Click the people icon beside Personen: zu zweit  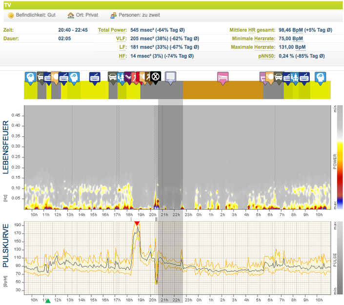pyautogui.click(x=113, y=15)
